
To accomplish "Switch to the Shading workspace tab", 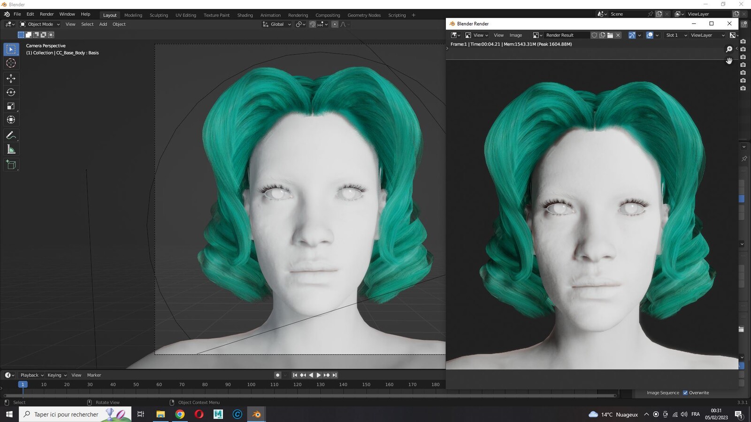I will pos(245,15).
